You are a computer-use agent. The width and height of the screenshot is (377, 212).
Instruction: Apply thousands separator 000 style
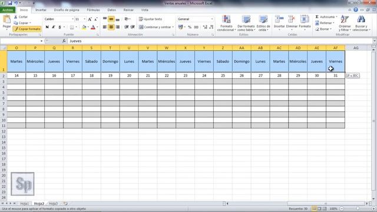click(196, 27)
